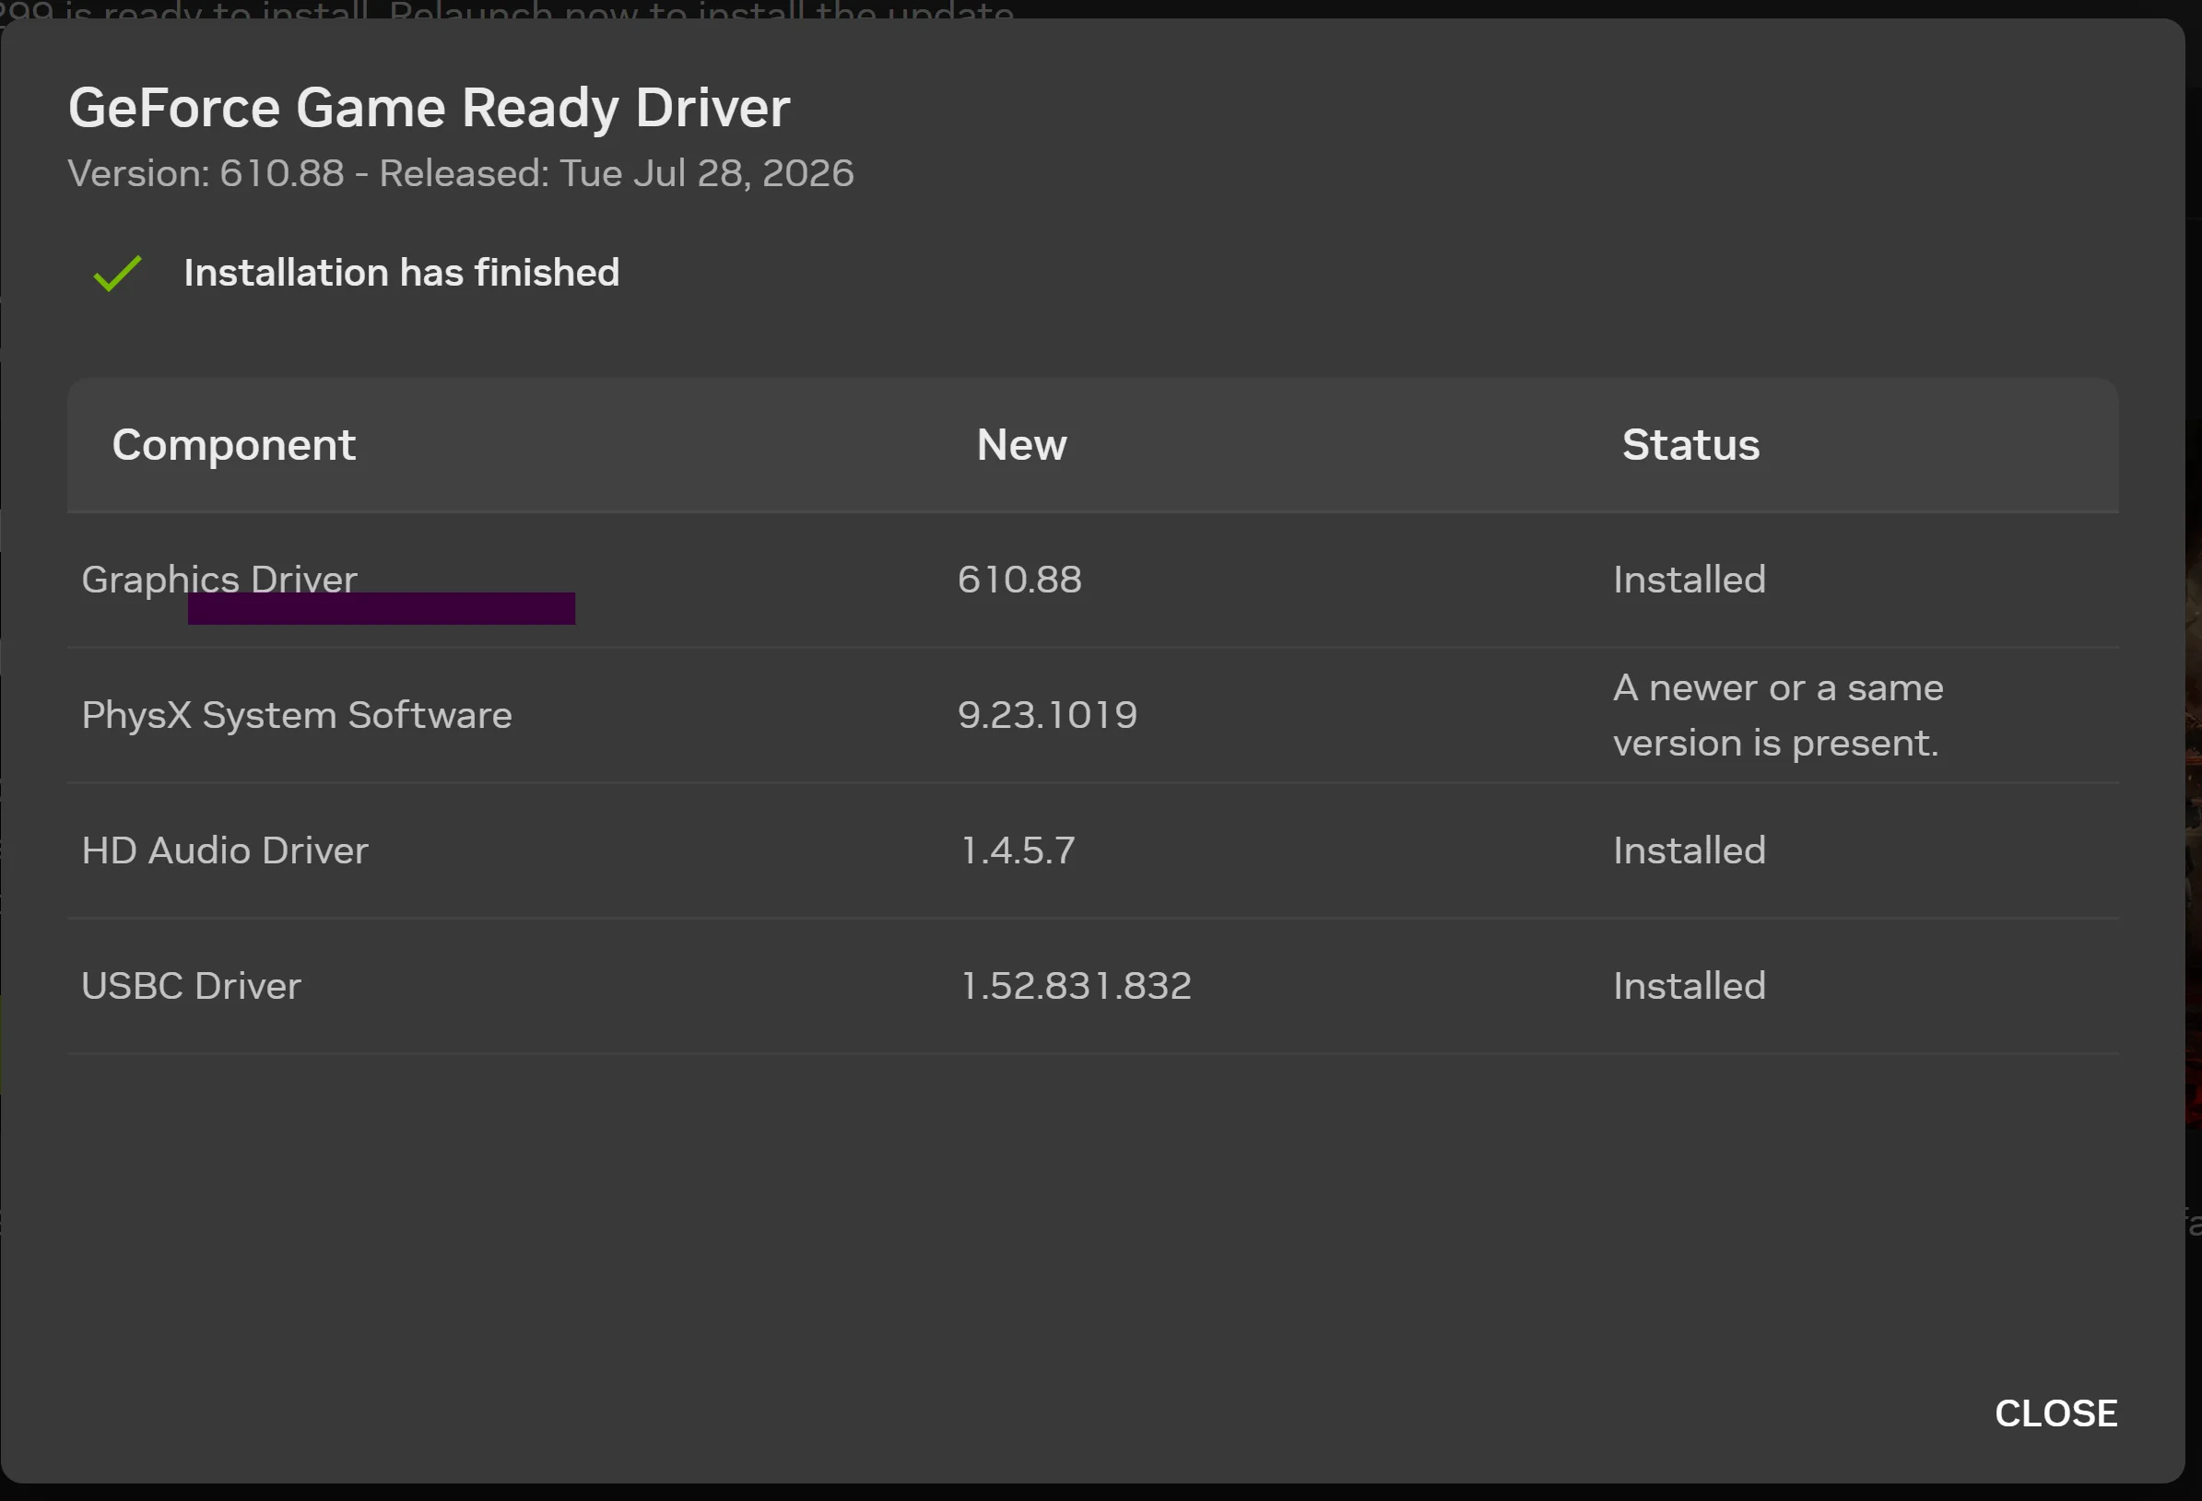
Task: Click the CLOSE button in the dialog
Action: click(2055, 1413)
